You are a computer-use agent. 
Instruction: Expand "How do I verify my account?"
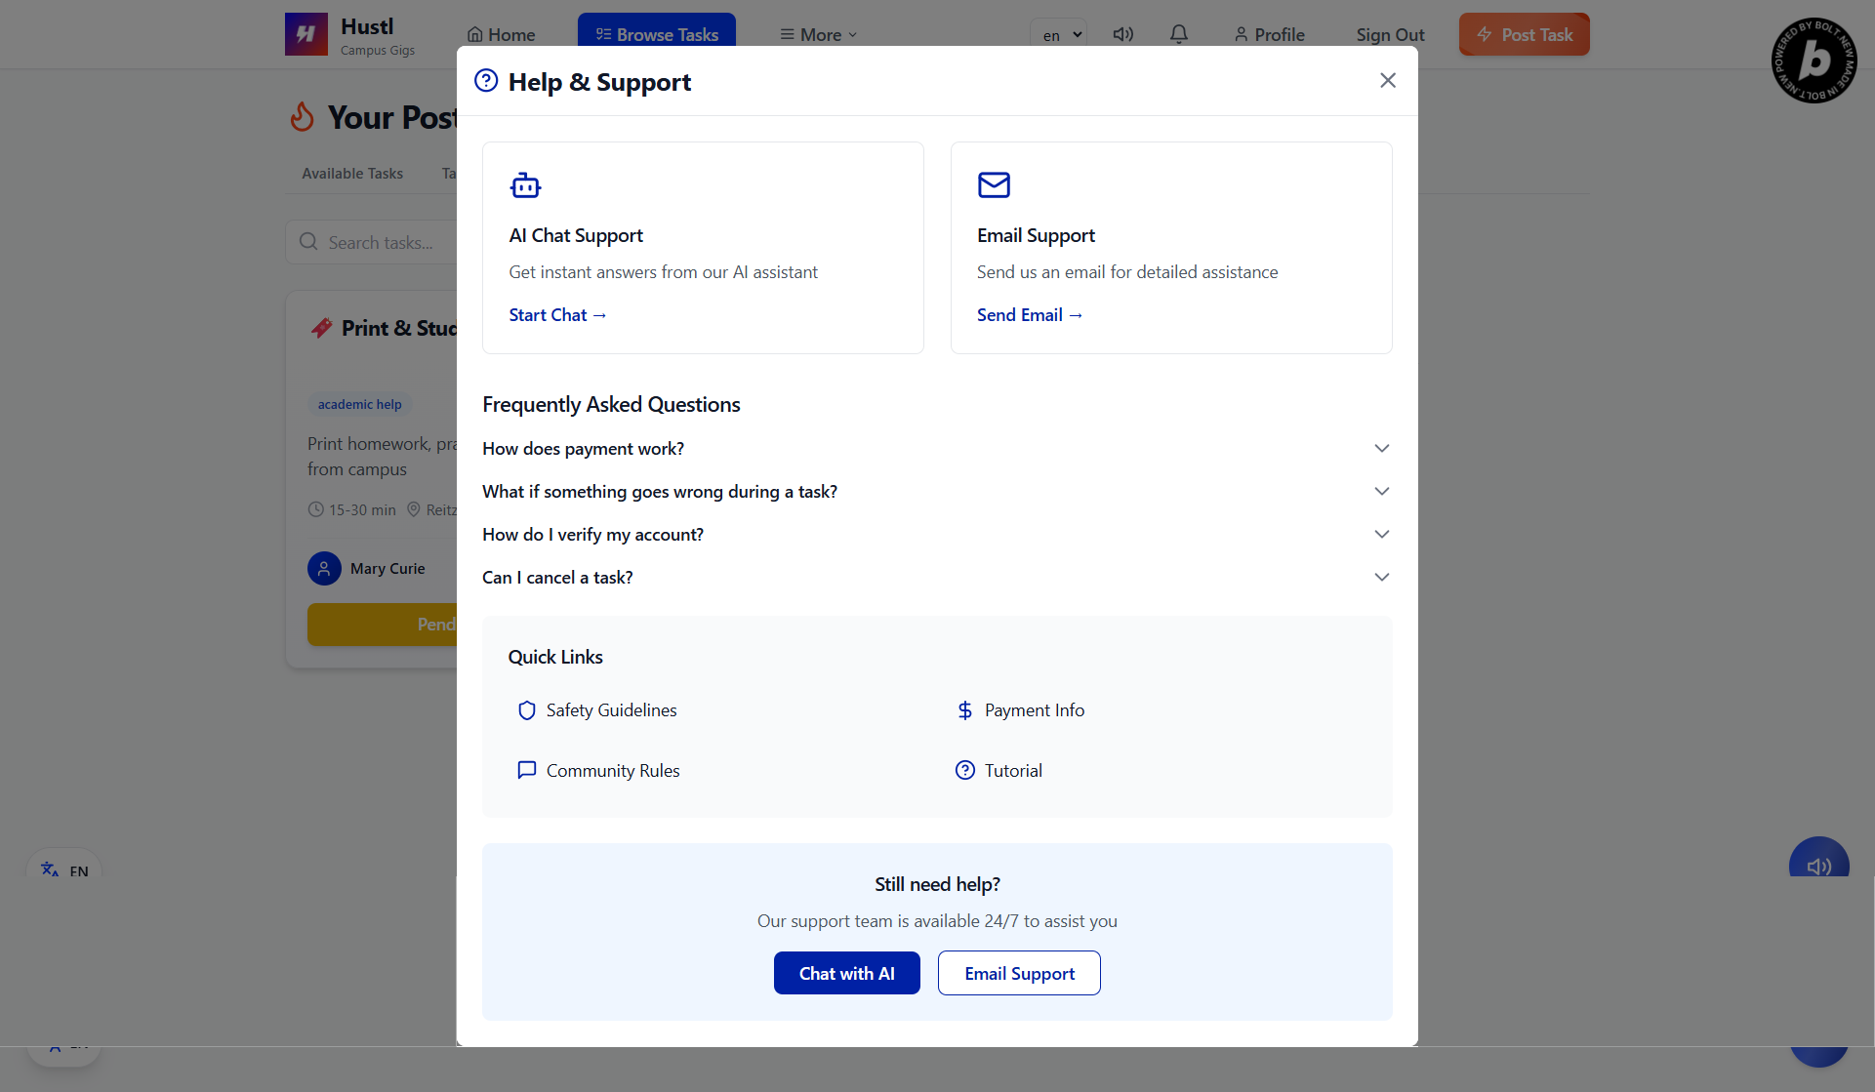click(x=935, y=535)
